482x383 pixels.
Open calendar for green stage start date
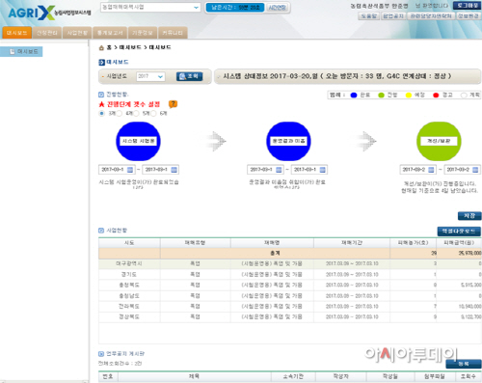[431, 170]
